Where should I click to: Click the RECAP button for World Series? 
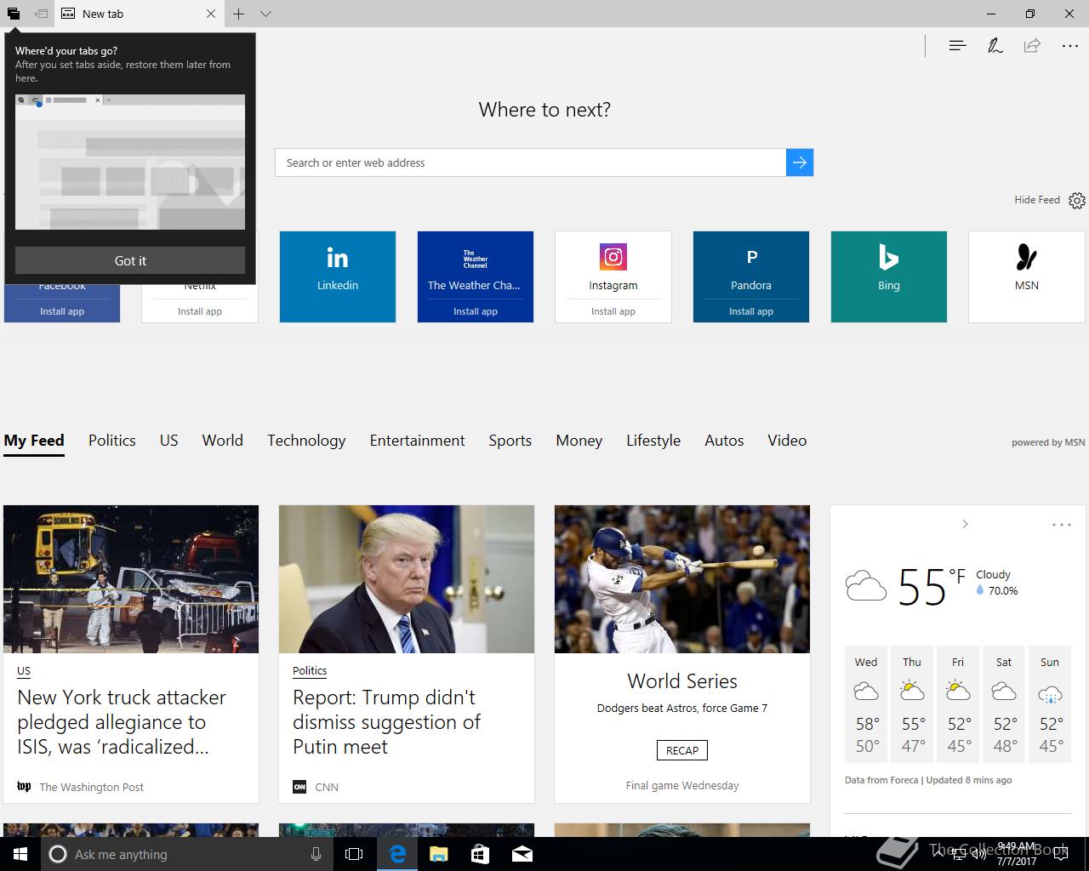(682, 750)
